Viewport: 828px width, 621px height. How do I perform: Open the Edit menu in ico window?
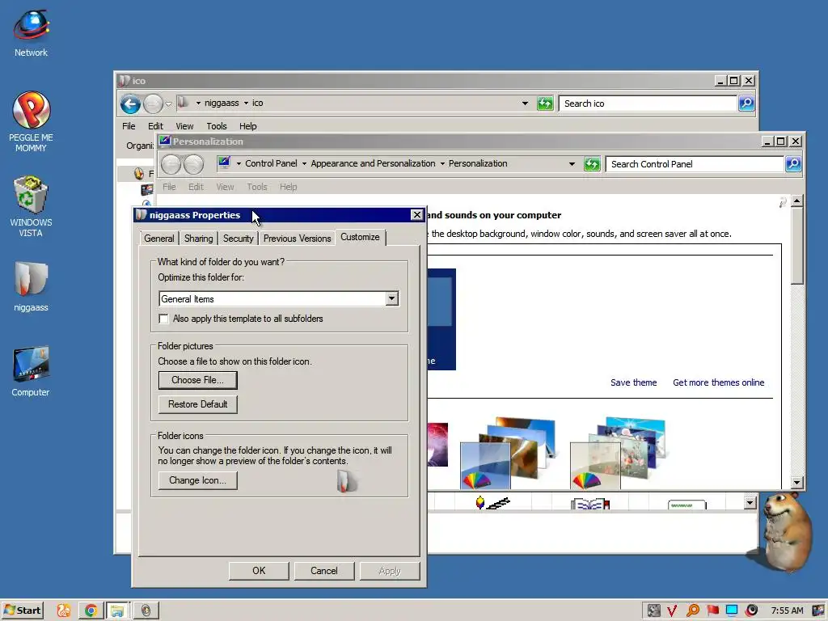tap(155, 126)
